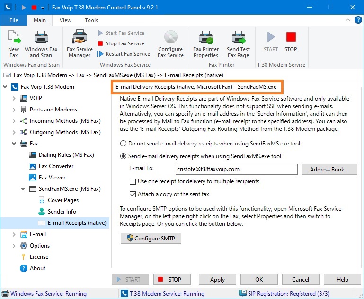
Task: Select E-mail Receipts (native) item
Action: 77,223
